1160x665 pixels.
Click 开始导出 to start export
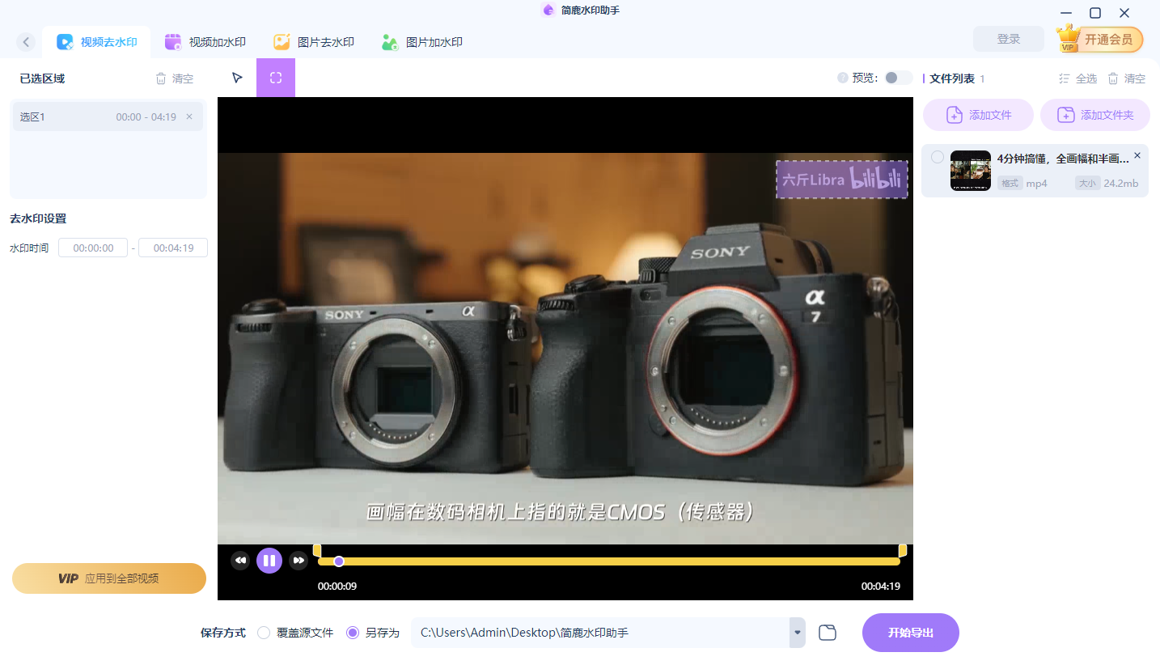coord(910,633)
